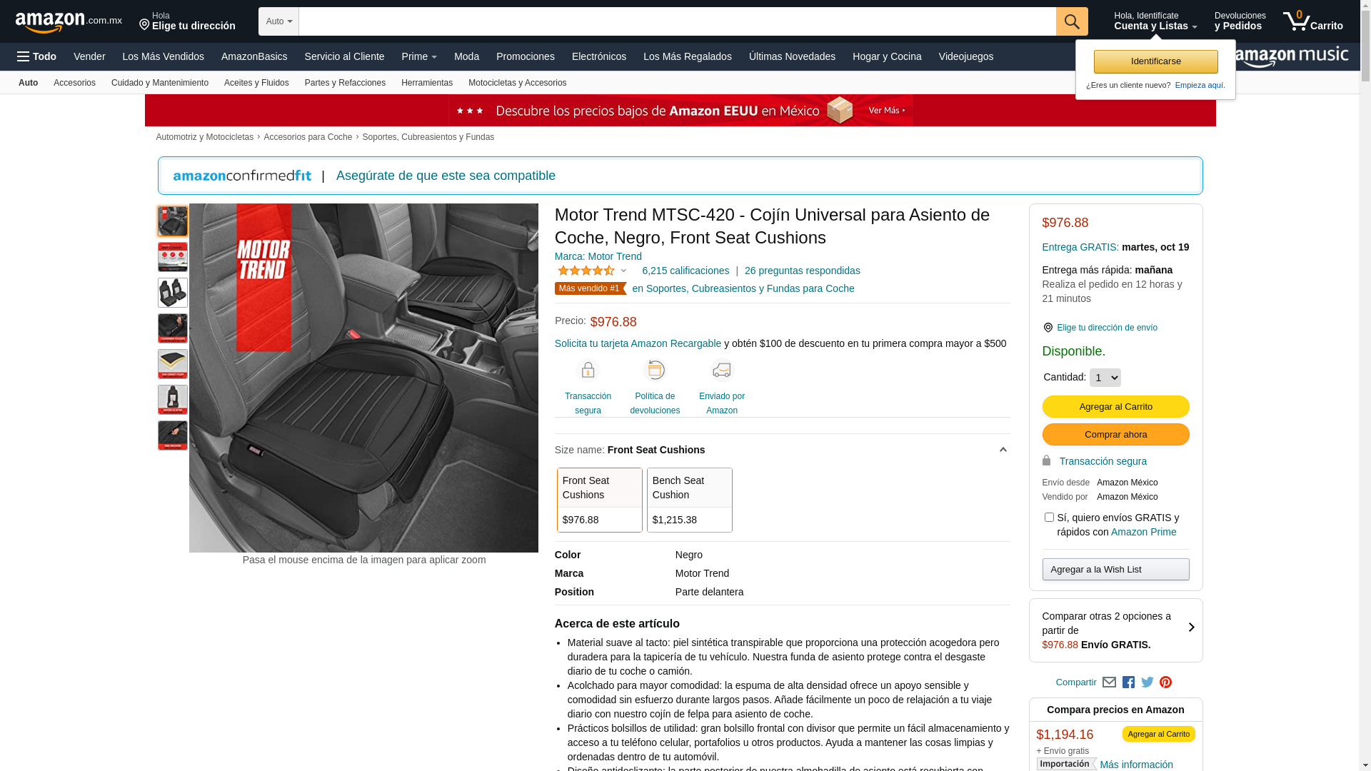
Task: Share the product on Facebook
Action: pos(1128,682)
